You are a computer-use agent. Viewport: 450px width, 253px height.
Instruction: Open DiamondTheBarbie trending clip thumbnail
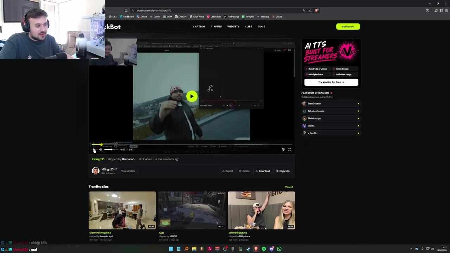pyautogui.click(x=122, y=210)
